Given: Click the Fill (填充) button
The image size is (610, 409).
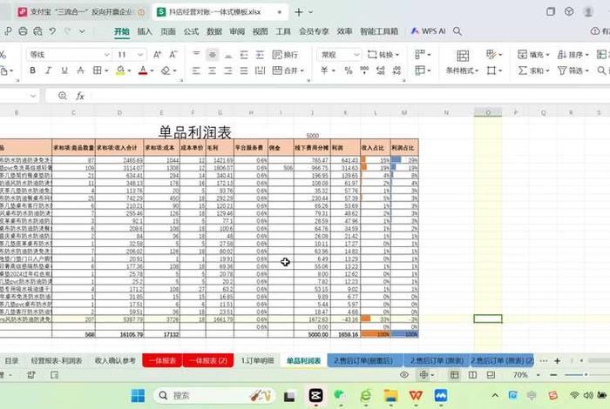Looking at the screenshot, I should click(533, 55).
